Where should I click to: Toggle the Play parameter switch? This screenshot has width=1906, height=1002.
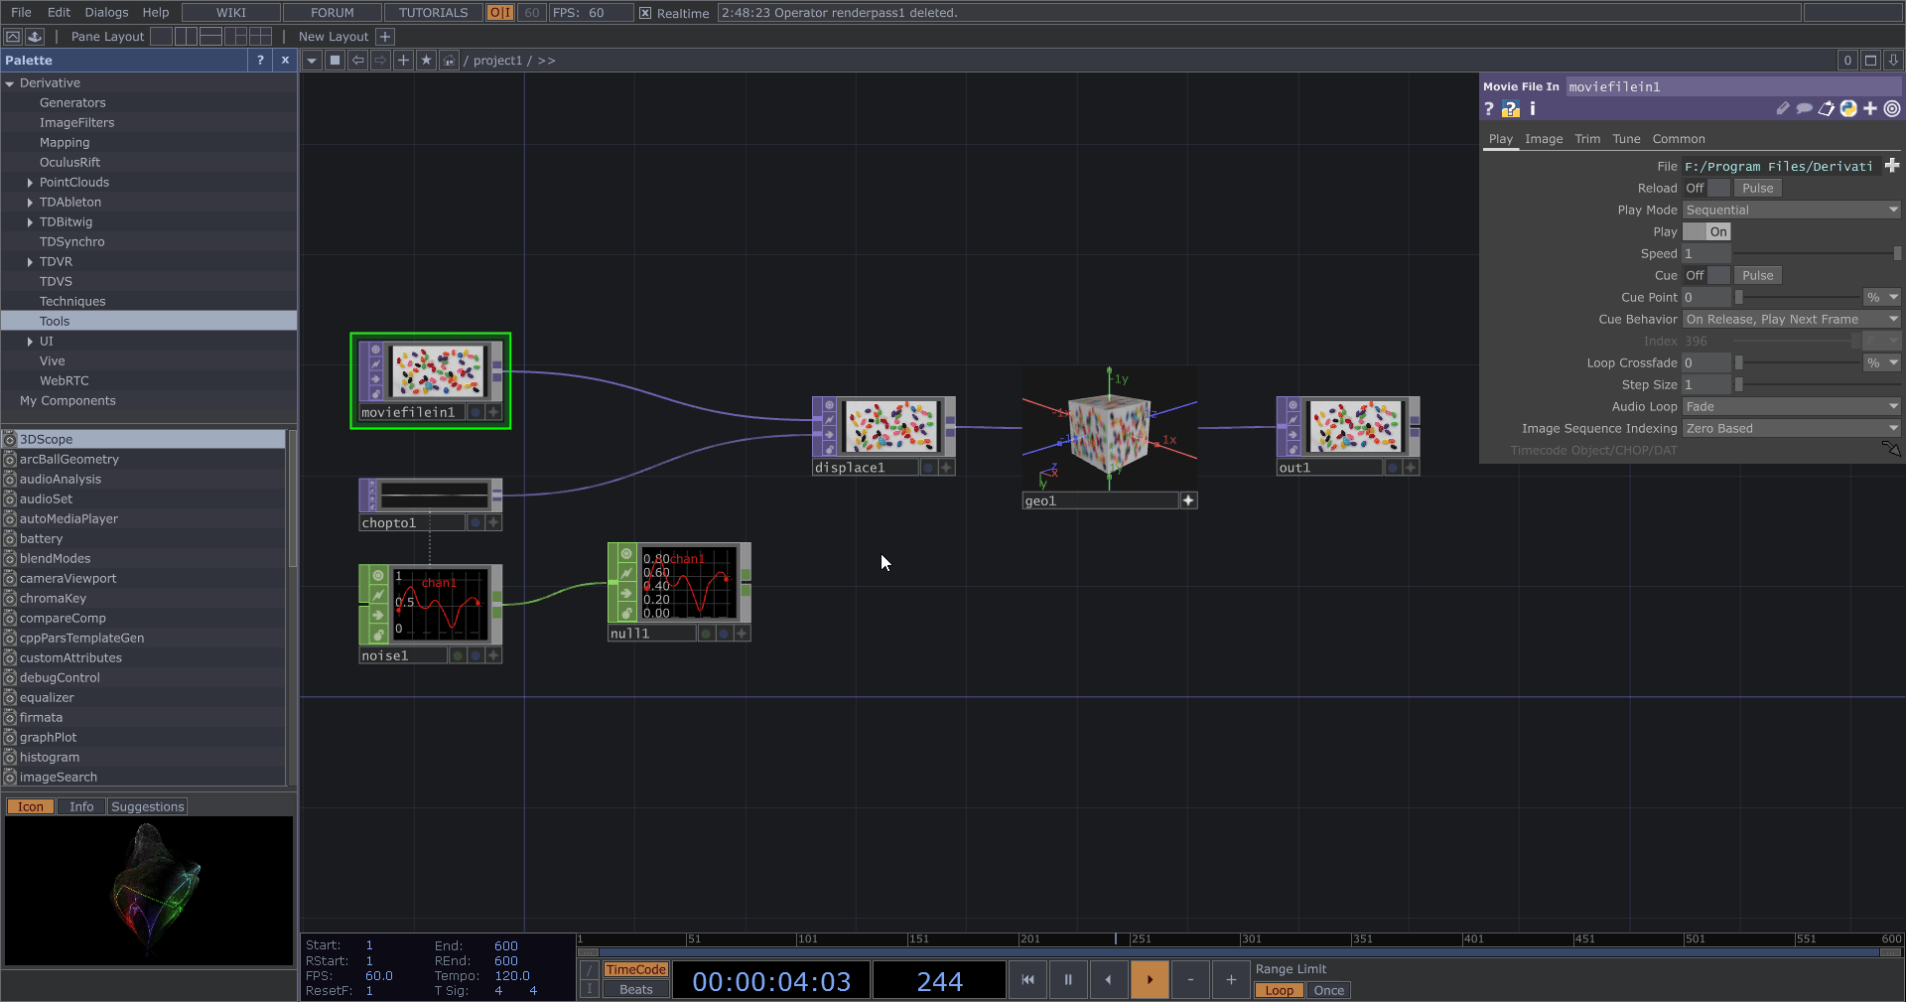[1706, 231]
